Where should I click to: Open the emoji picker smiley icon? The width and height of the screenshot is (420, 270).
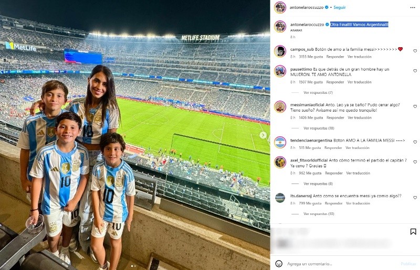279,264
